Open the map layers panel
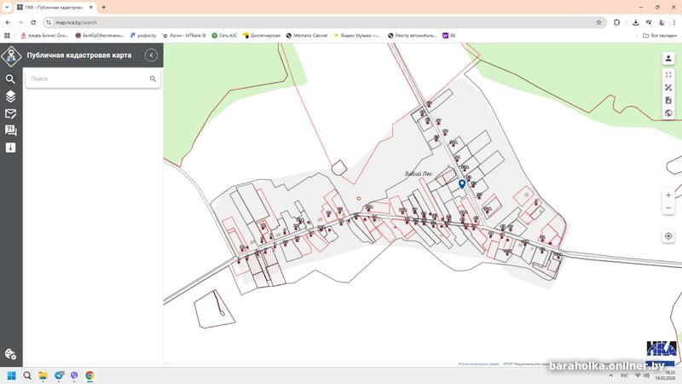The image size is (682, 384). [11, 96]
